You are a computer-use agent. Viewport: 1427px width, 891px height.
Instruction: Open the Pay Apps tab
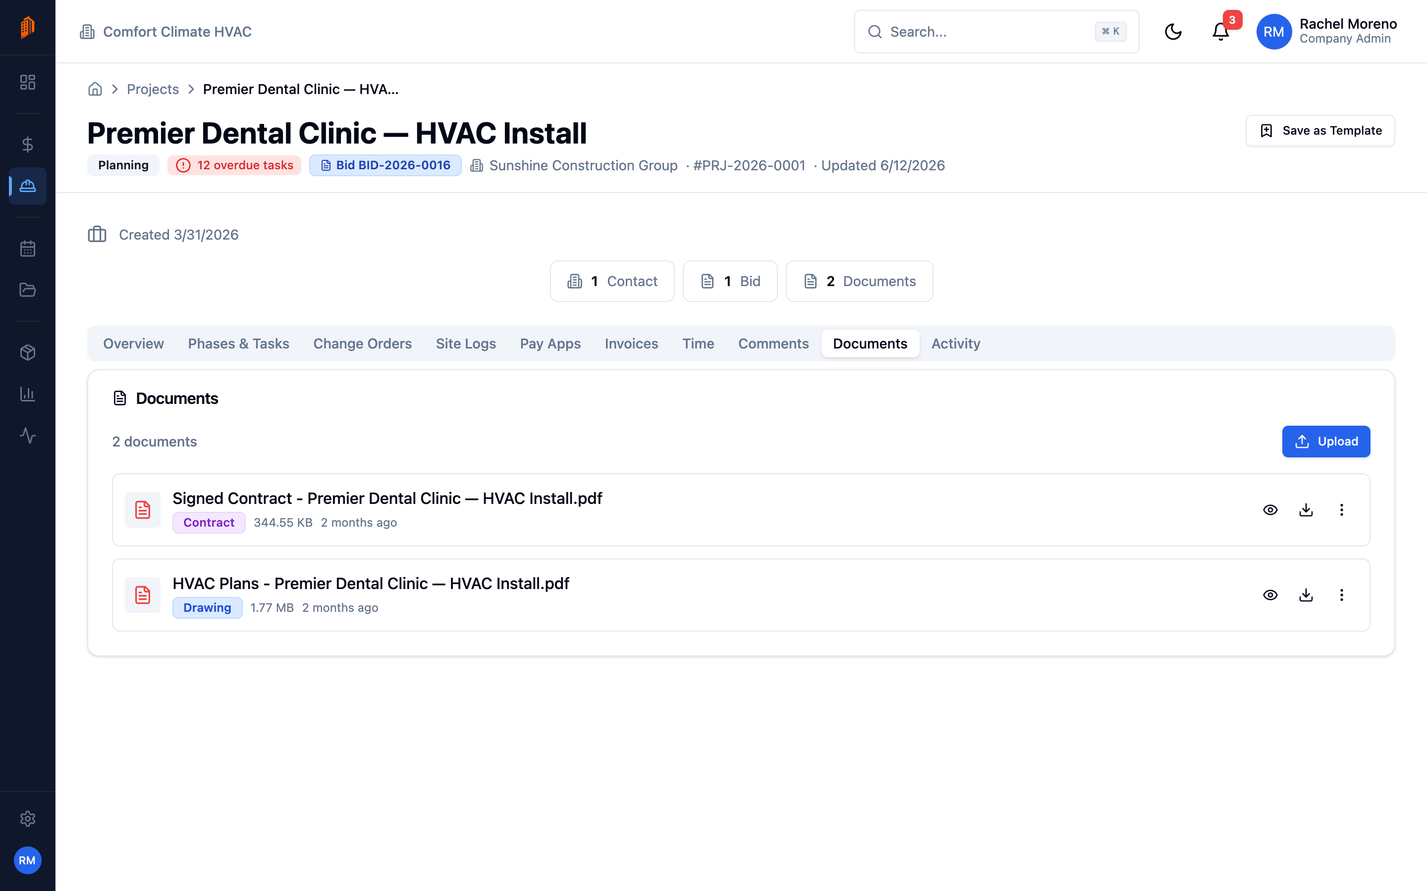tap(550, 344)
